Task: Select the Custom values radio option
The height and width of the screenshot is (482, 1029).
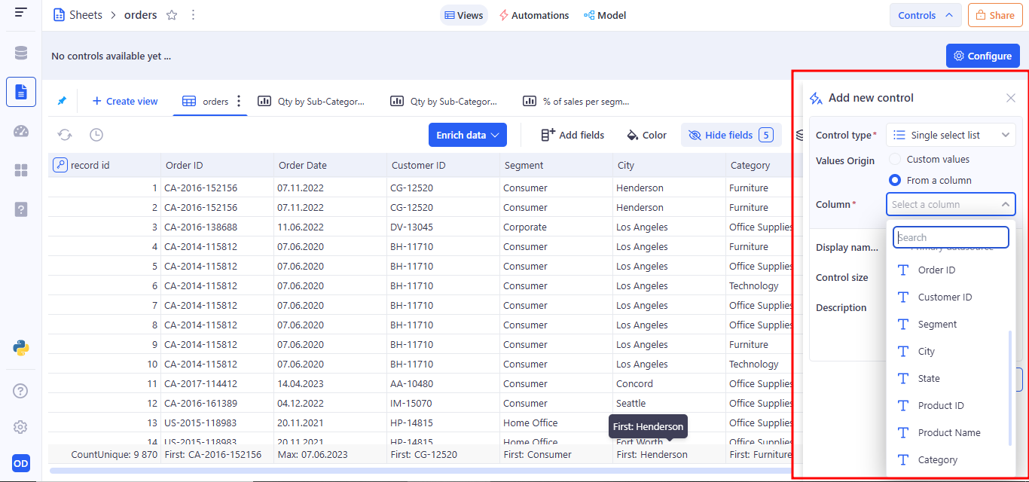Action: 895,159
